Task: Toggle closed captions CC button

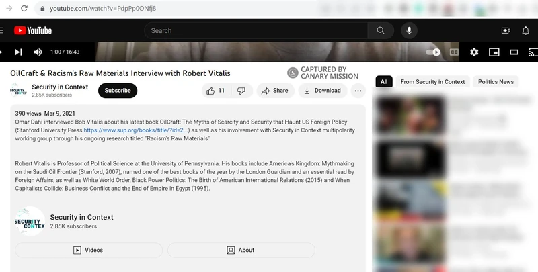Action: click(x=454, y=52)
